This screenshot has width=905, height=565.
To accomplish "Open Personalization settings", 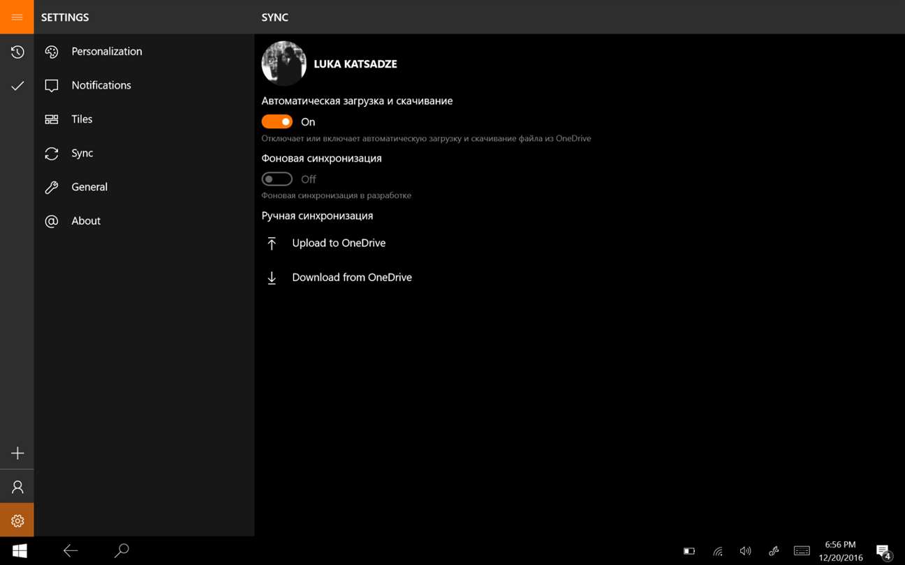I will pos(106,52).
